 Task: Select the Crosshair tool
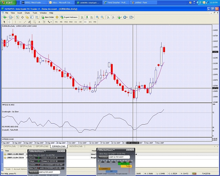click(x=9, y=22)
